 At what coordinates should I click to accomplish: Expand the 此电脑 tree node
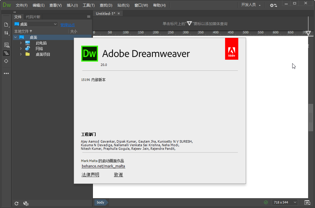pyautogui.click(x=20, y=43)
